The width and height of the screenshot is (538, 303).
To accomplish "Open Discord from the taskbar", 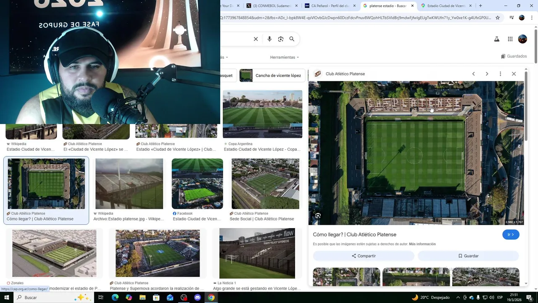I will 198,298.
